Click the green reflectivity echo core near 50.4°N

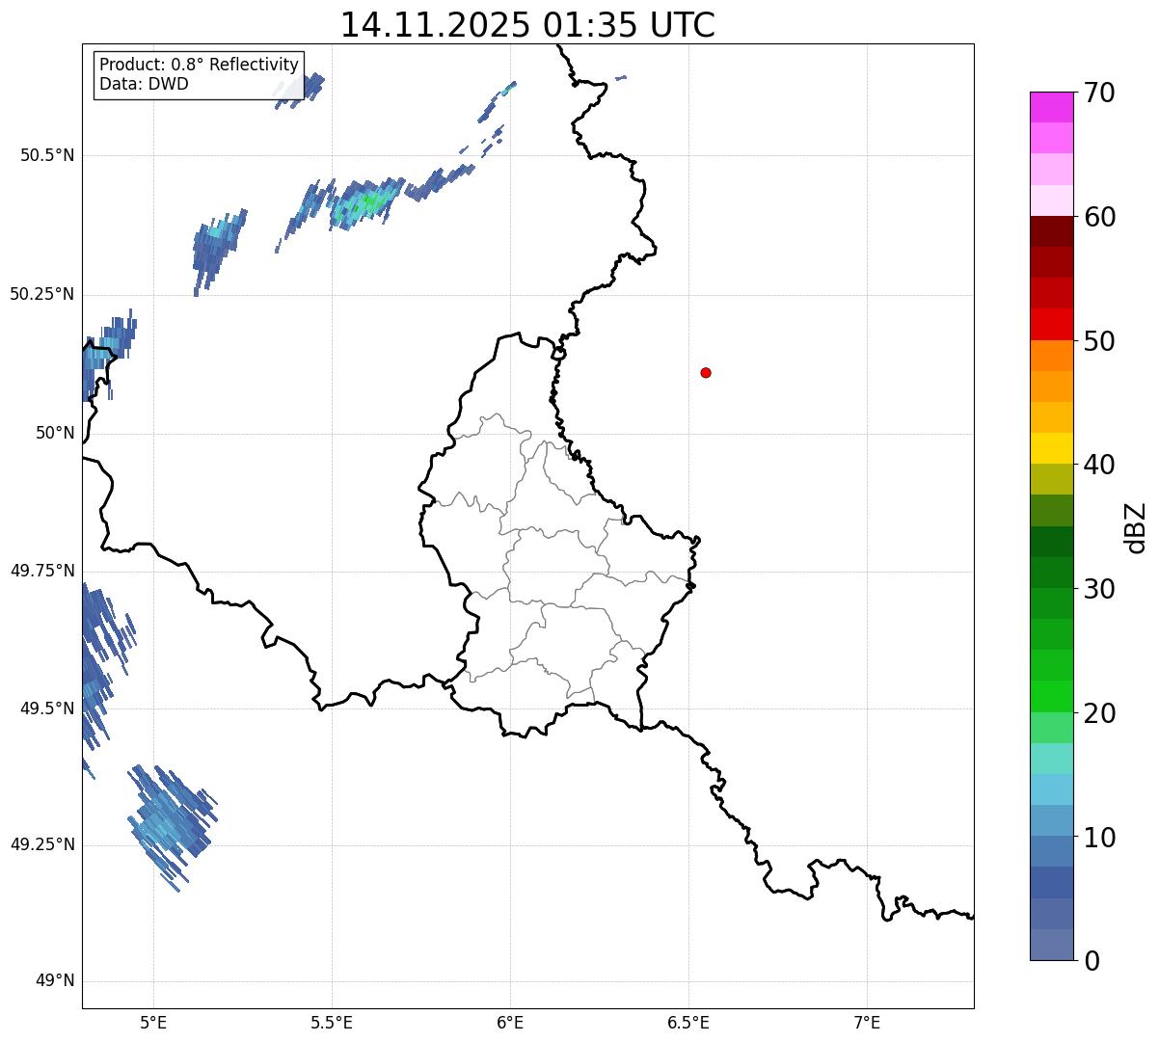tap(369, 203)
